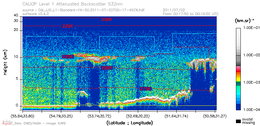Click the "(Latitude ; Longitude)" axis label

click(x=130, y=123)
